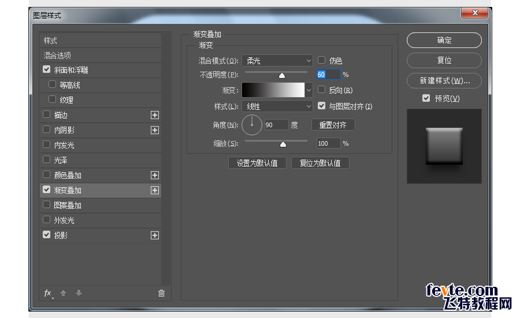Image resolution: width=520 pixels, height=318 pixels.
Task: Enable the 内阴影 checkbox
Action: pos(46,130)
